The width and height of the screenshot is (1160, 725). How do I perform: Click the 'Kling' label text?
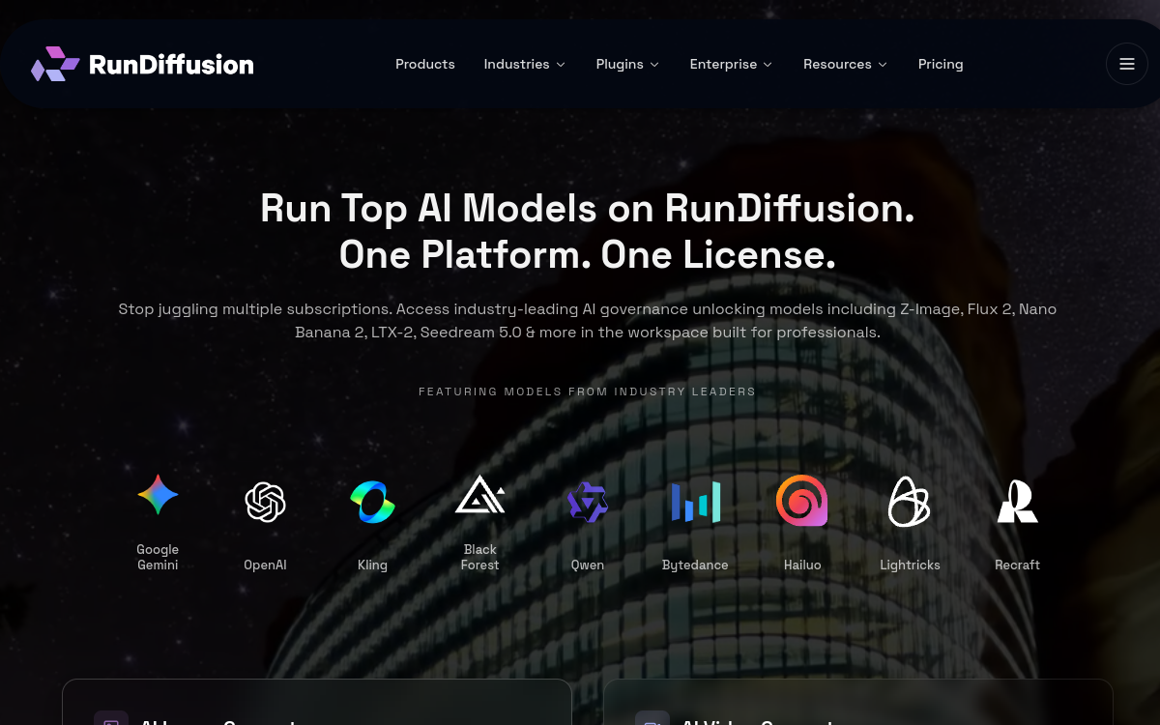372,565
